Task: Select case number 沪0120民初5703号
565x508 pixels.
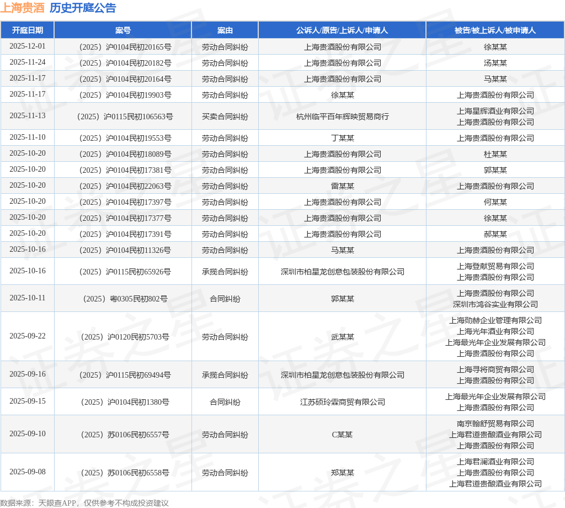Action: click(x=125, y=337)
